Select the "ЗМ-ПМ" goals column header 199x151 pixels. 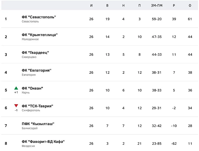[156, 5]
